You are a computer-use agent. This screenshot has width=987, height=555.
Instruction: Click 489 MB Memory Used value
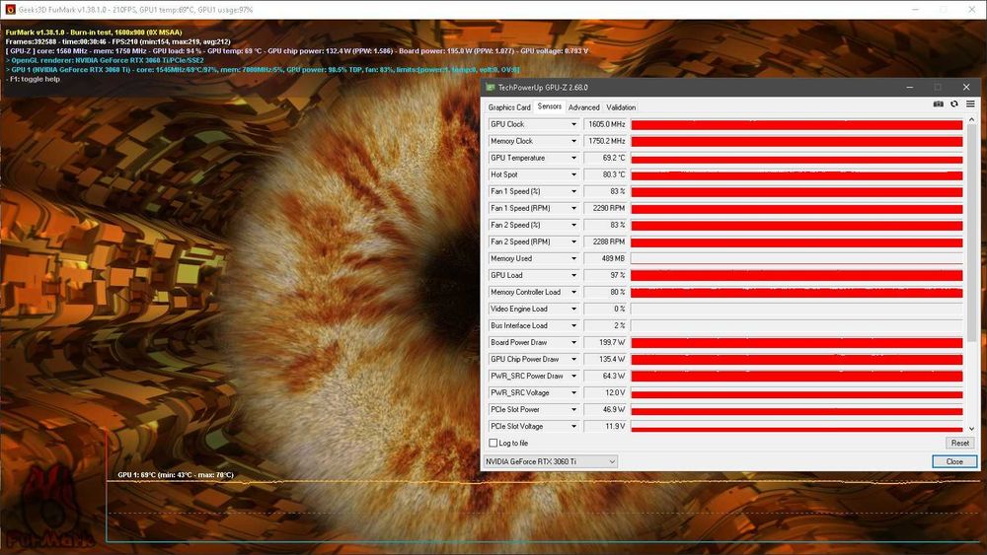point(606,258)
